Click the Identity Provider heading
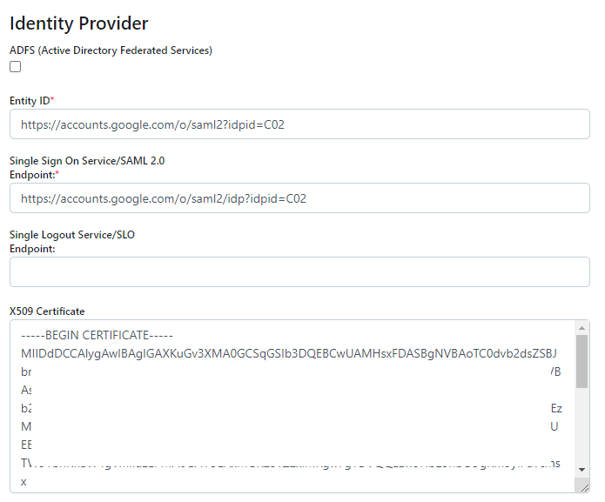605x502 pixels. click(x=78, y=23)
